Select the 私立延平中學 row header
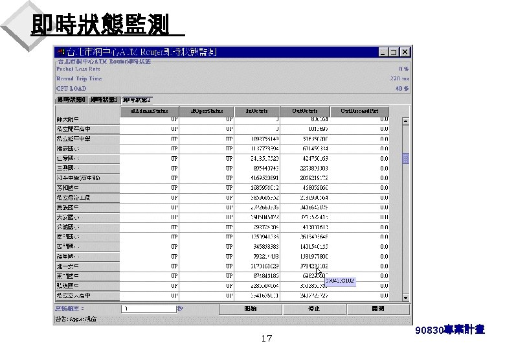Screen dimensions: 505x350 (87, 139)
